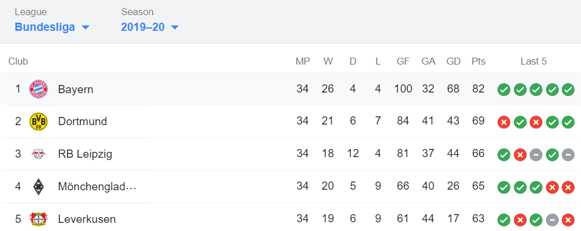Image resolution: width=581 pixels, height=231 pixels.
Task: Click the Club column header
Action: tap(18, 61)
